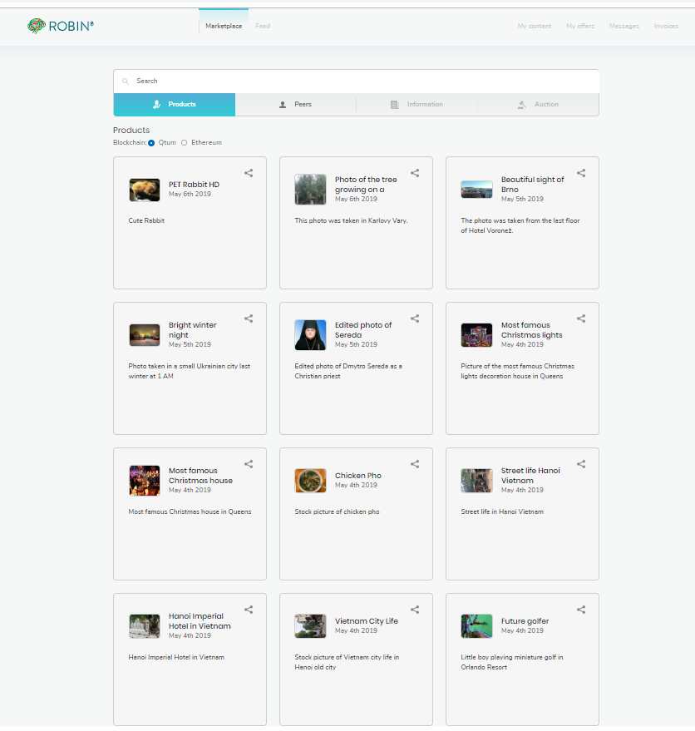Open the Street life Hanoi thumbnail
This screenshot has width=695, height=731.
click(476, 480)
